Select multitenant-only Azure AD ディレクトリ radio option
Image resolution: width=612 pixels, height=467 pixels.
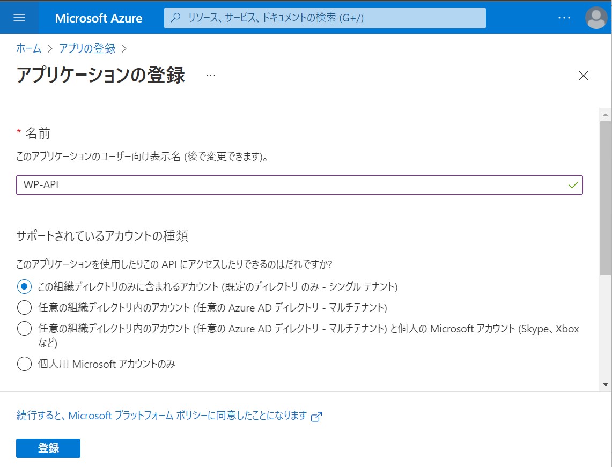click(x=24, y=307)
